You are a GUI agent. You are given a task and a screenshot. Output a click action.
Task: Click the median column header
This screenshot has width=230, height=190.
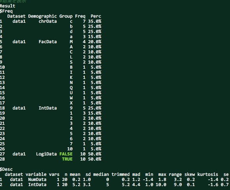[101, 174]
